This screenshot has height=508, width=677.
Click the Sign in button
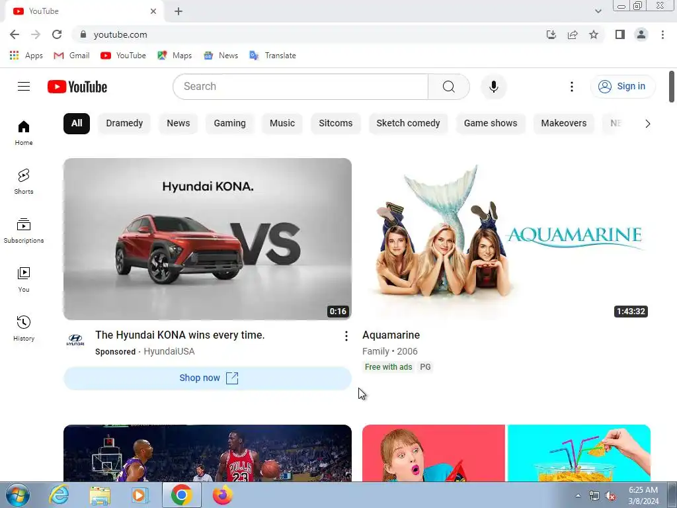(x=623, y=87)
